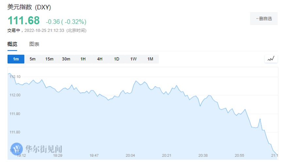
Task: Open the 图表 tab
Action: [34, 44]
